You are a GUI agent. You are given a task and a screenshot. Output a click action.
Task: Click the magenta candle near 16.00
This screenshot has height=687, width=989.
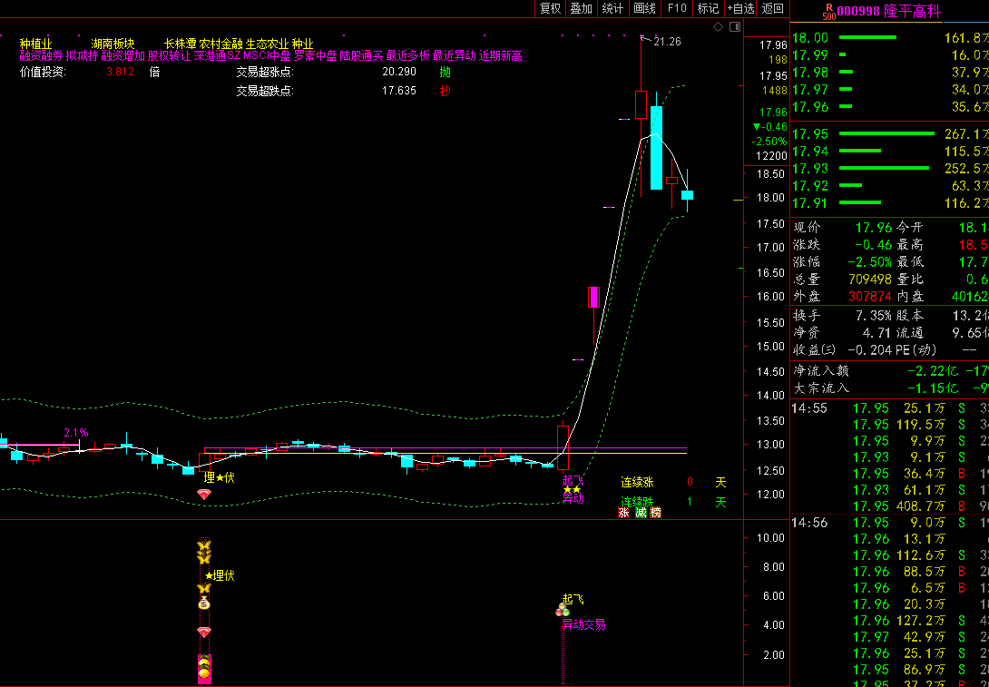593,297
